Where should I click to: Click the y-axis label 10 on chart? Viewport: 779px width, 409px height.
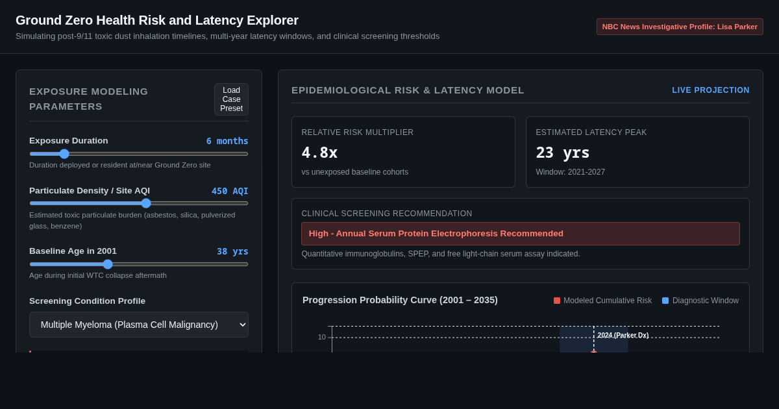(322, 337)
